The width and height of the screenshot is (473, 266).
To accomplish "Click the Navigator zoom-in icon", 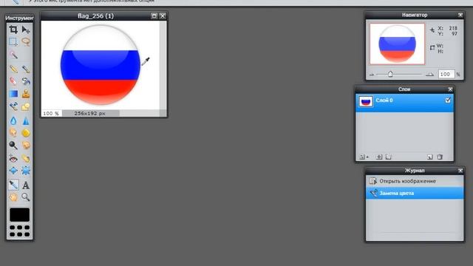I will [x=429, y=74].
